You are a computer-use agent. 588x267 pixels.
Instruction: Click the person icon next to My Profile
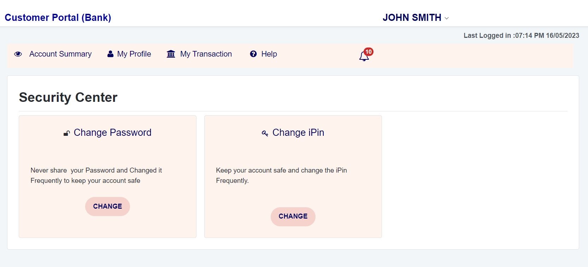pyautogui.click(x=110, y=54)
